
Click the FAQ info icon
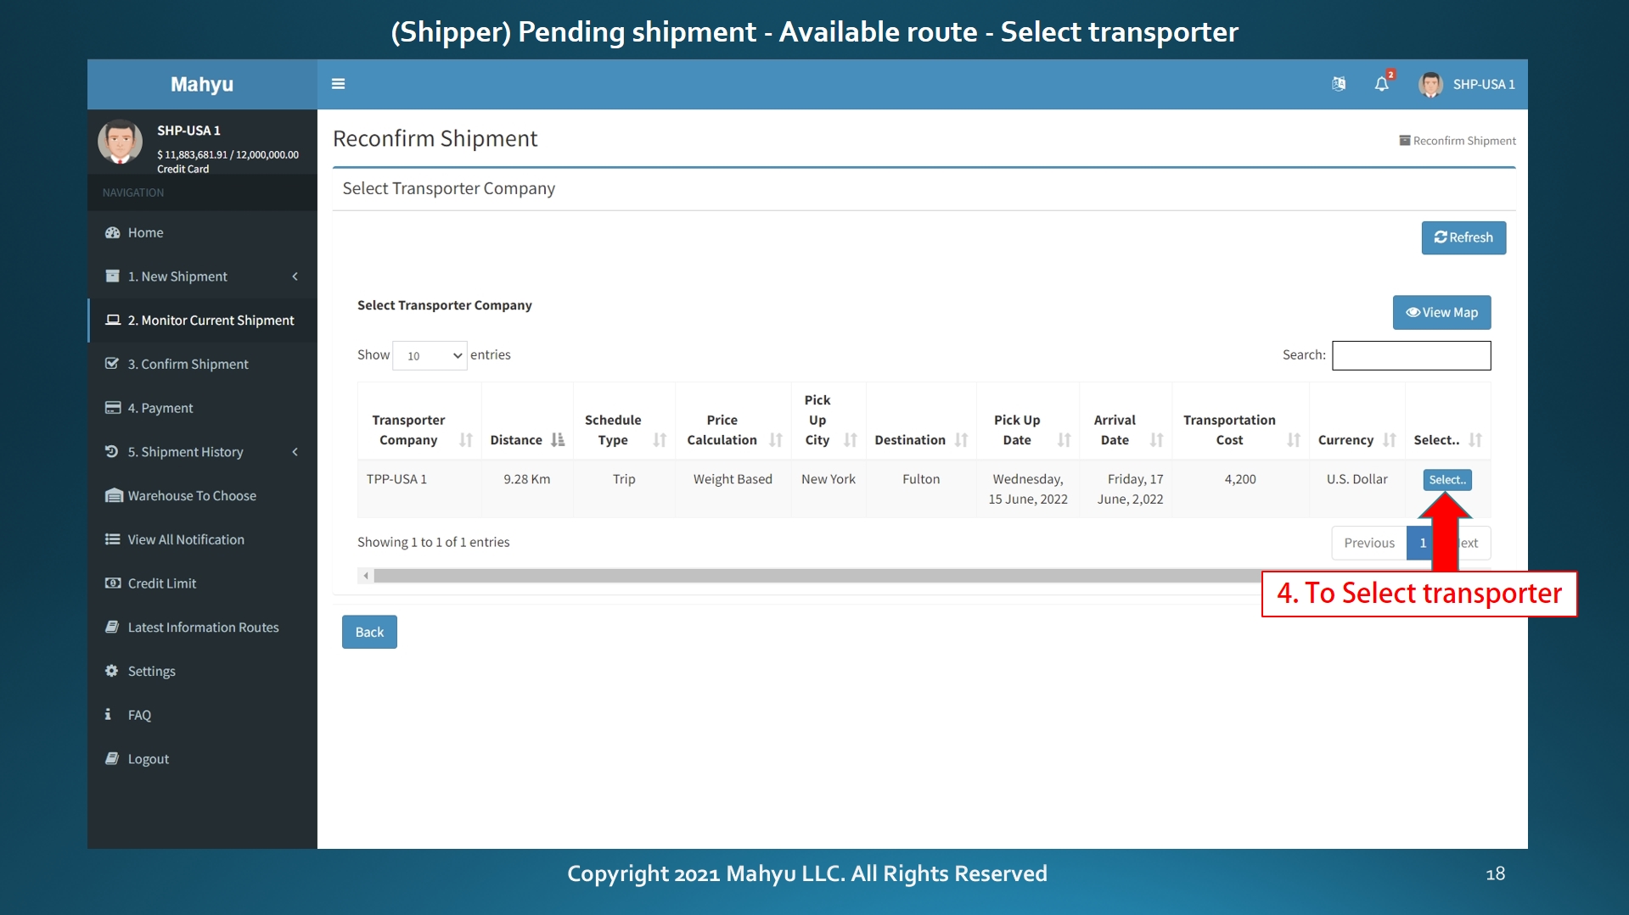108,715
